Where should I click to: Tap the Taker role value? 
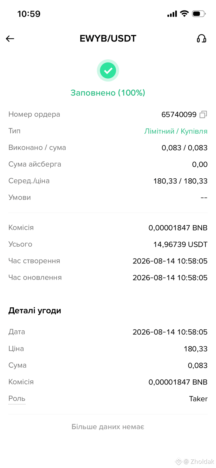198,399
